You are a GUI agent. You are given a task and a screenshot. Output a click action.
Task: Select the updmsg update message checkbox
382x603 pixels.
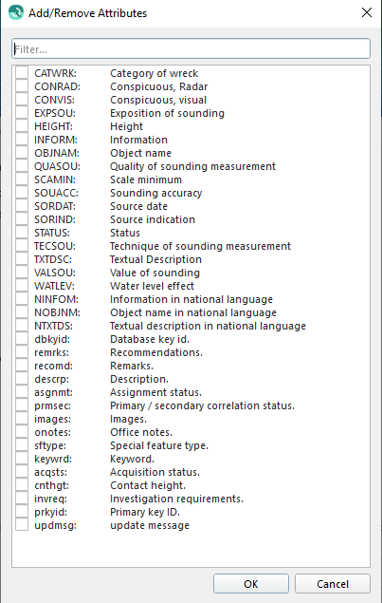click(22, 525)
